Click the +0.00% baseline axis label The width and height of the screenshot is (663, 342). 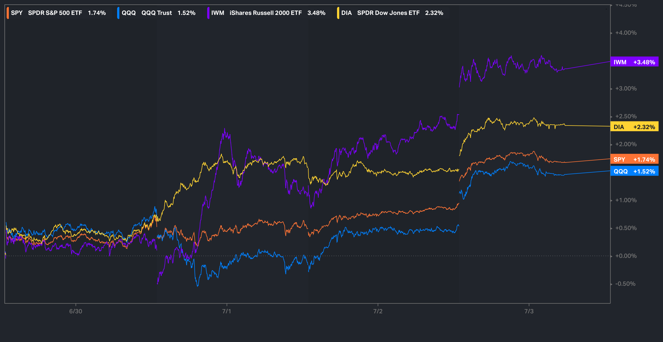(x=626, y=256)
